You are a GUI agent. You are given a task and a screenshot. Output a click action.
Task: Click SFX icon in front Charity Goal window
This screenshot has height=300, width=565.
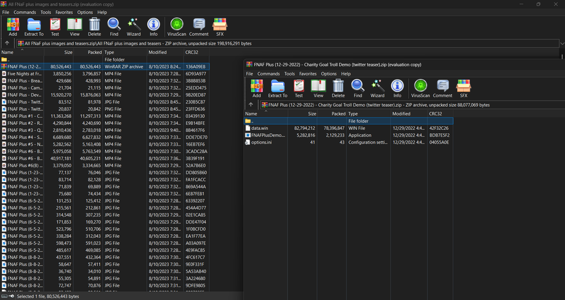[464, 88]
